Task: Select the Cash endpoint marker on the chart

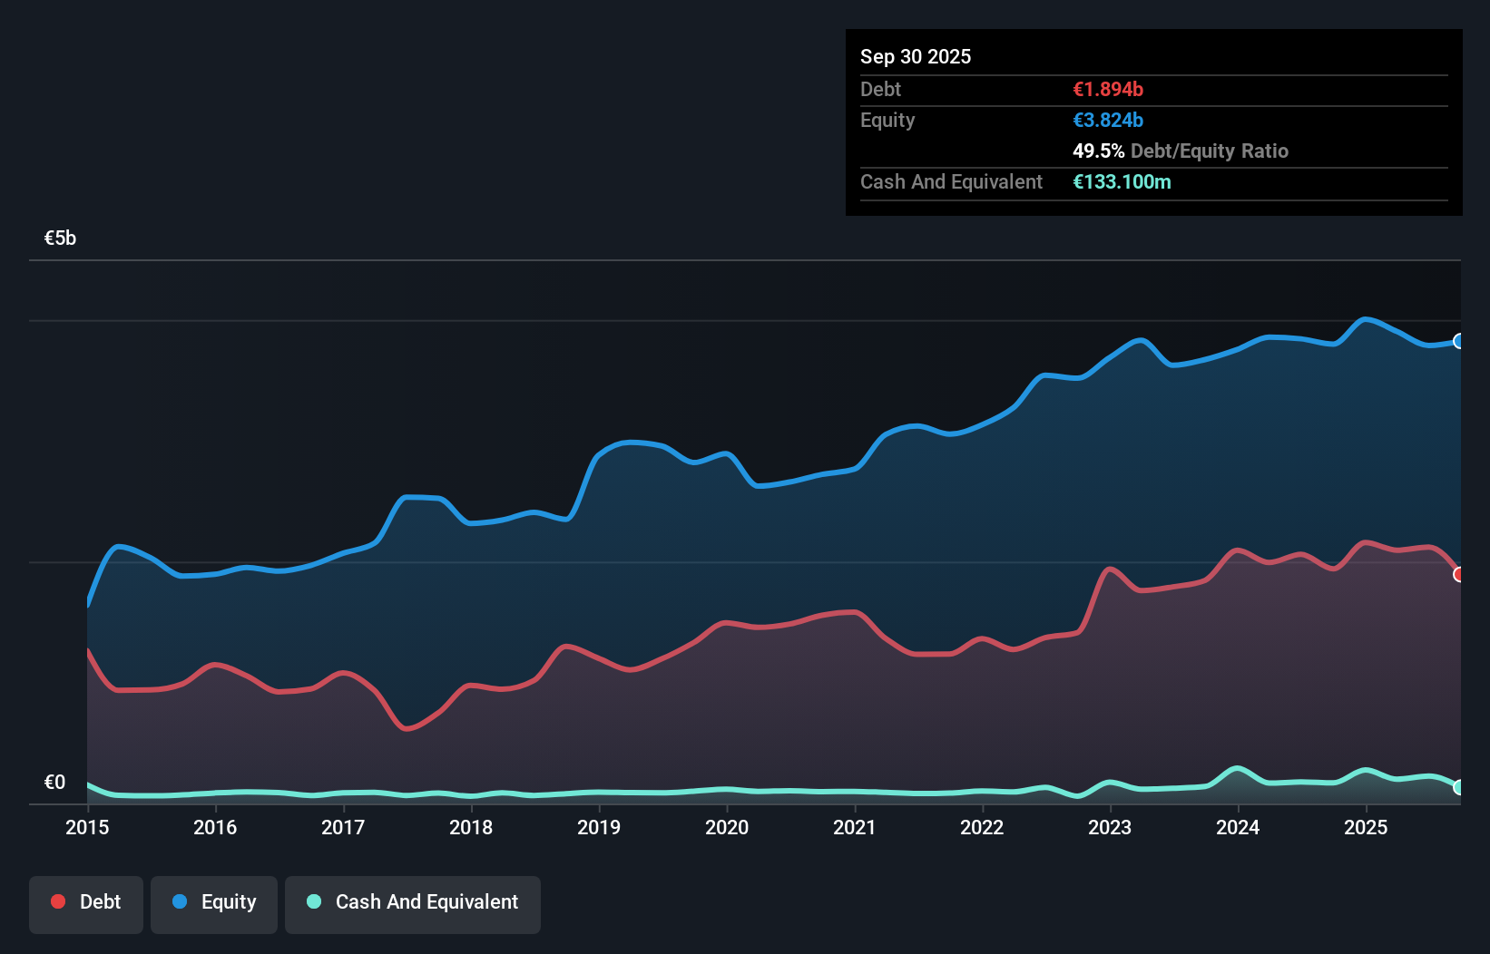Action: coord(1458,787)
